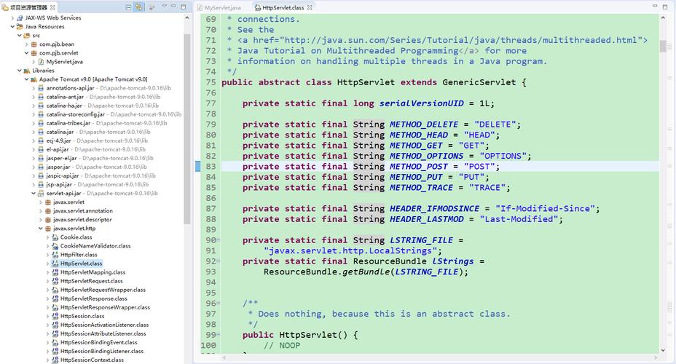
Task: Collapse the Apache Tomcat v9.0 library
Action: click(26, 79)
